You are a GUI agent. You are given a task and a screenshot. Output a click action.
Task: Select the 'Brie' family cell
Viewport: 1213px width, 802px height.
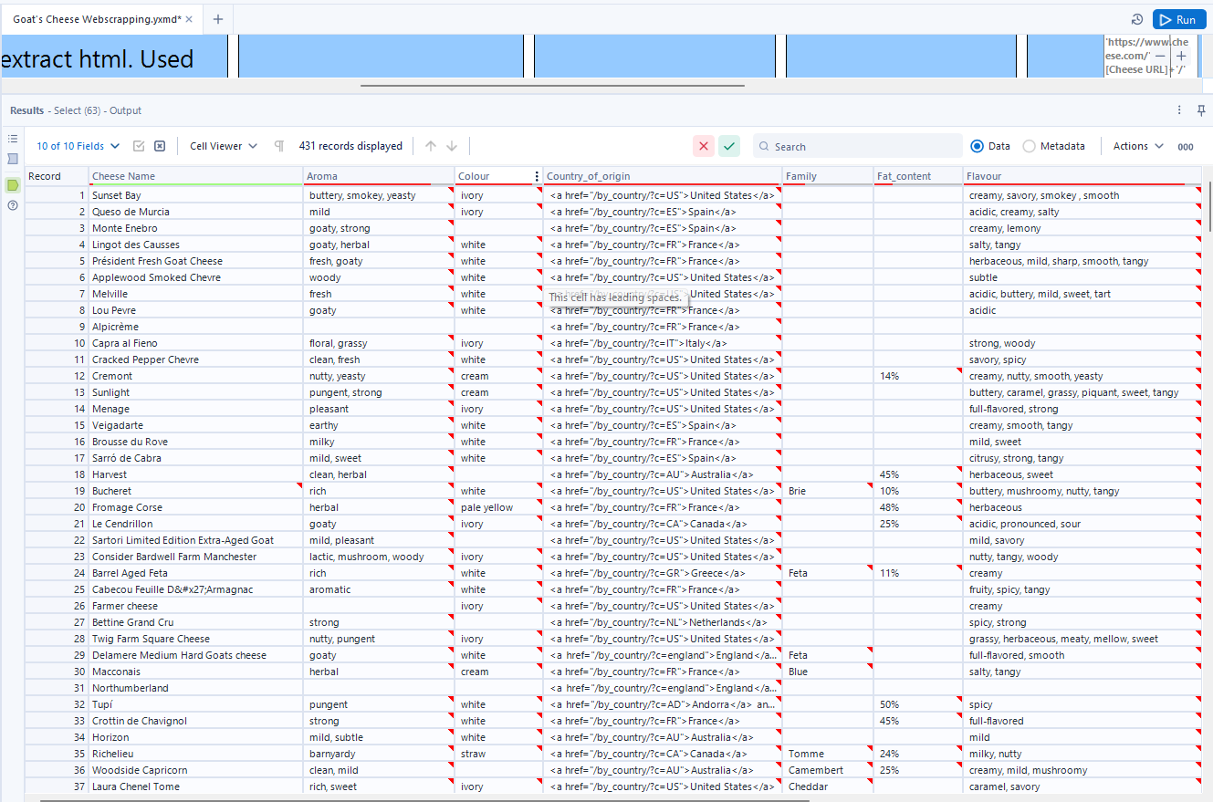(828, 491)
